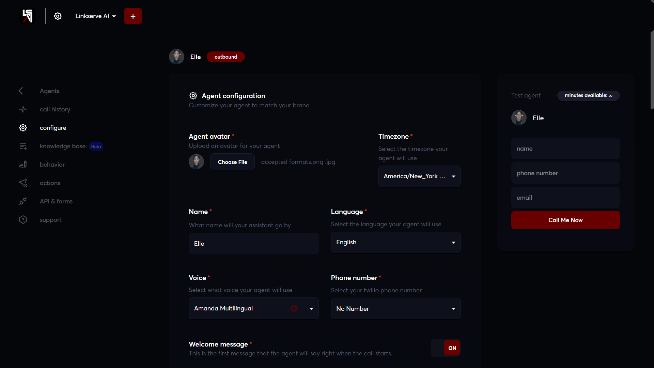Open the support help icon
Image resolution: width=654 pixels, height=368 pixels.
(23, 219)
